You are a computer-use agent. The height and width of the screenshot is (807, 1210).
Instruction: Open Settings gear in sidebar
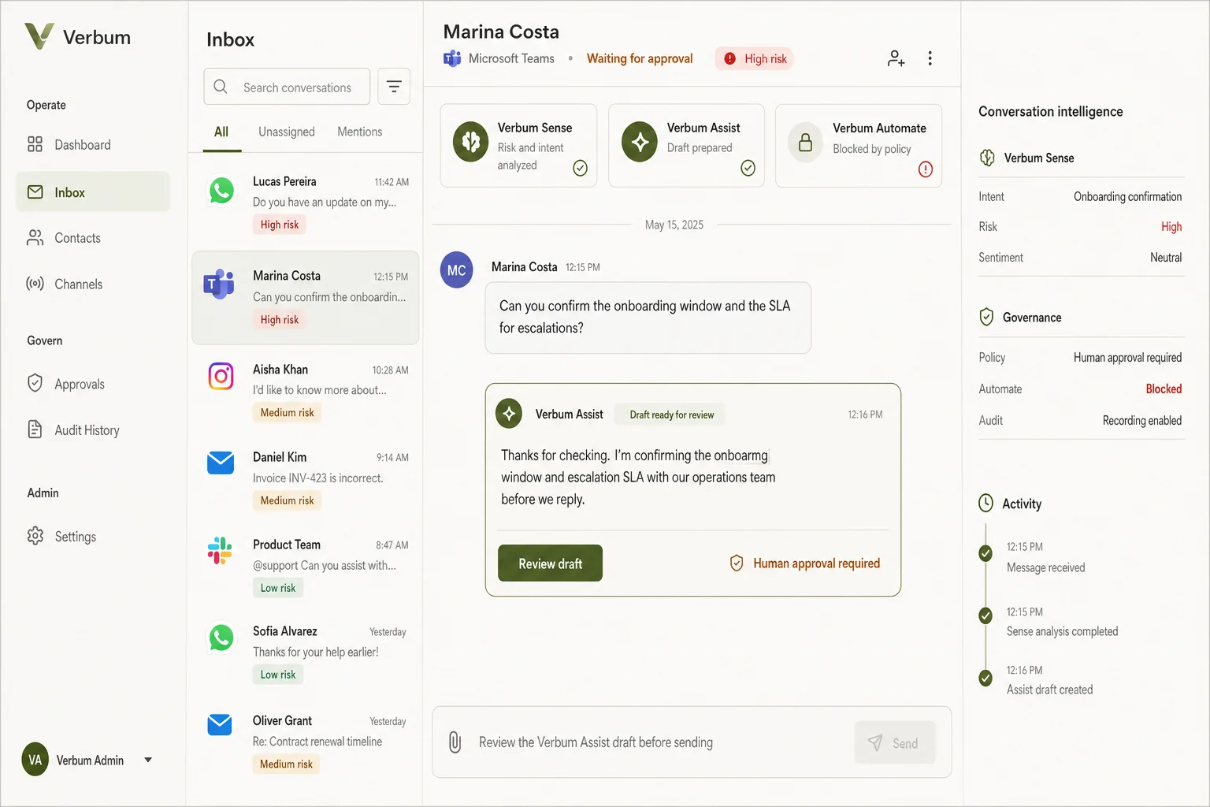tap(35, 536)
